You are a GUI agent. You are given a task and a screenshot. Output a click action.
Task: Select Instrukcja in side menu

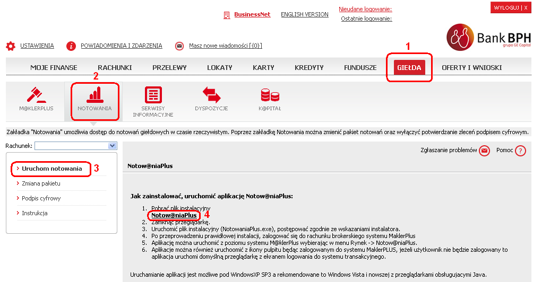click(x=35, y=214)
